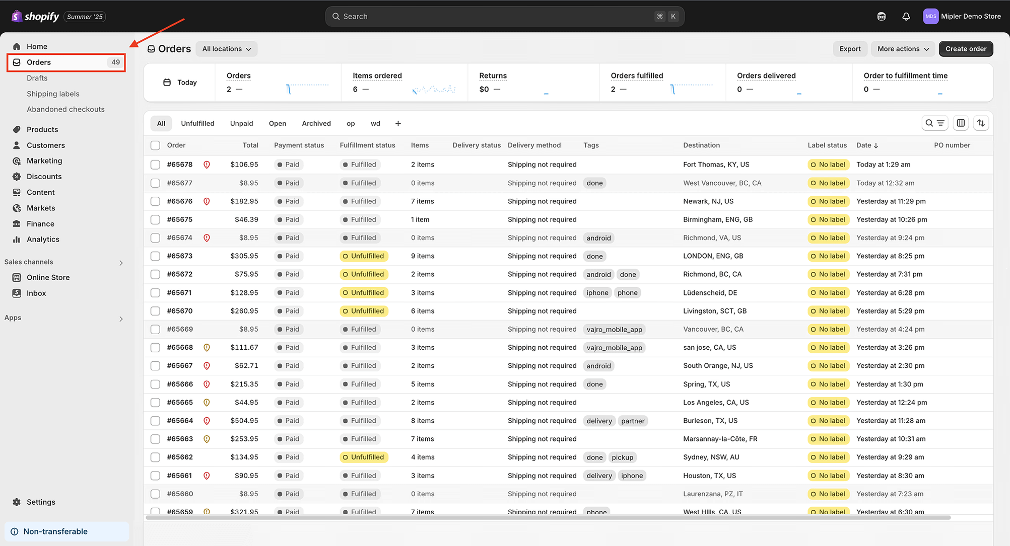The image size is (1010, 546).
Task: Click the Export button
Action: tap(849, 49)
